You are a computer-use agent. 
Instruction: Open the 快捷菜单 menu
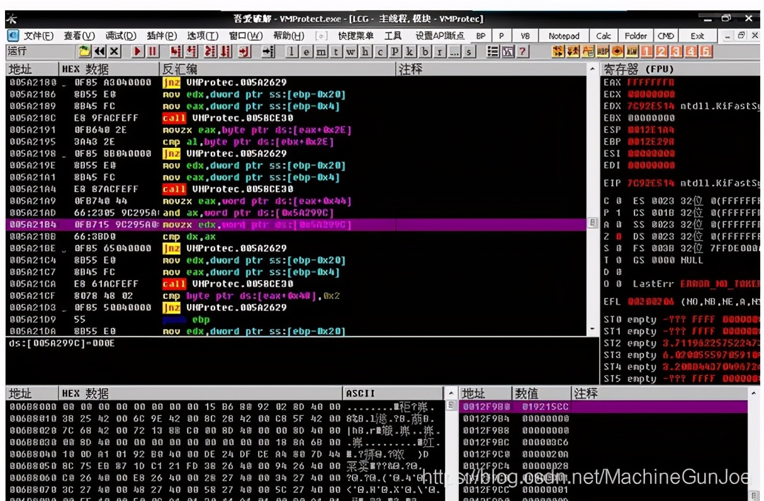click(x=356, y=36)
